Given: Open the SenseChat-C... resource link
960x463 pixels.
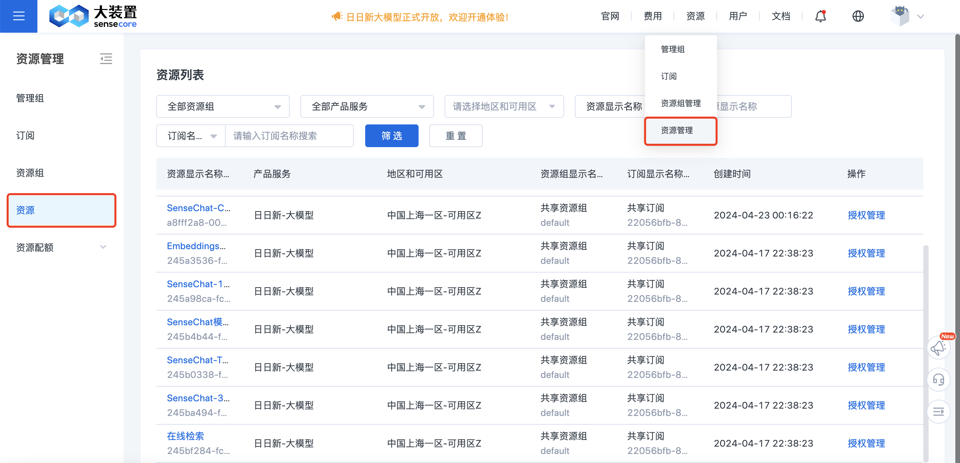Looking at the screenshot, I should click(x=198, y=208).
